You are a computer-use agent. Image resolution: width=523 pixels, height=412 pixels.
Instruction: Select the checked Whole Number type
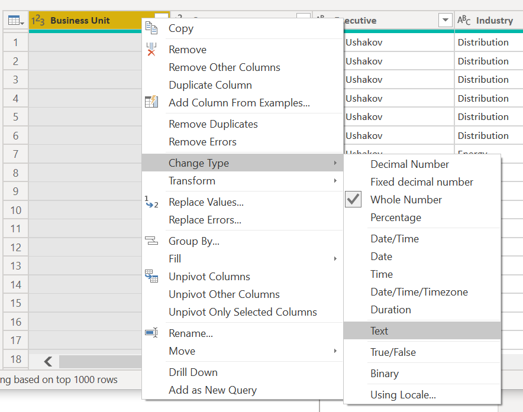pyautogui.click(x=406, y=200)
